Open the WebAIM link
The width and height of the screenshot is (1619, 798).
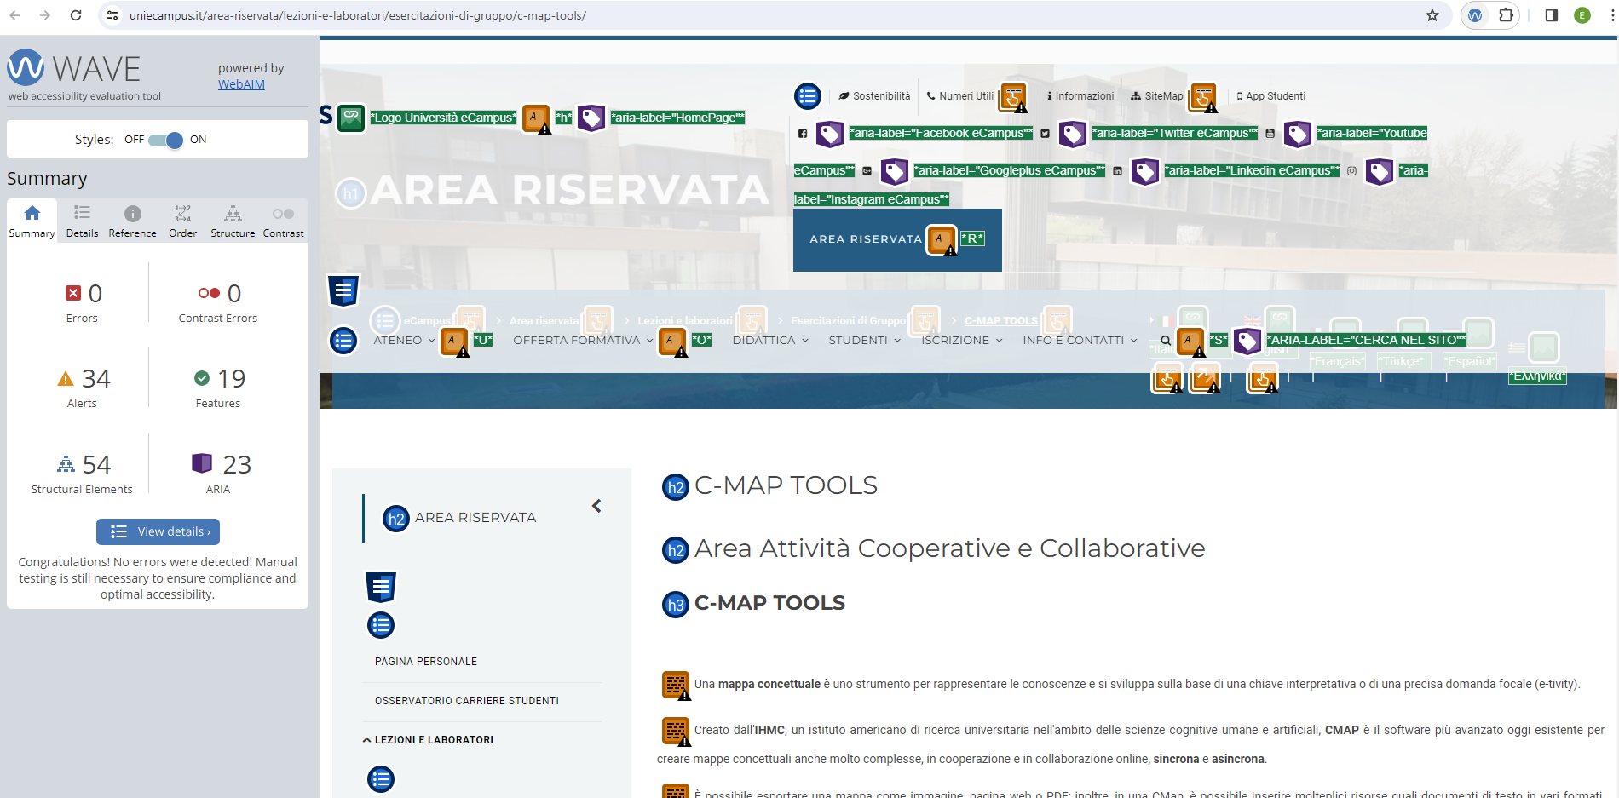point(241,84)
